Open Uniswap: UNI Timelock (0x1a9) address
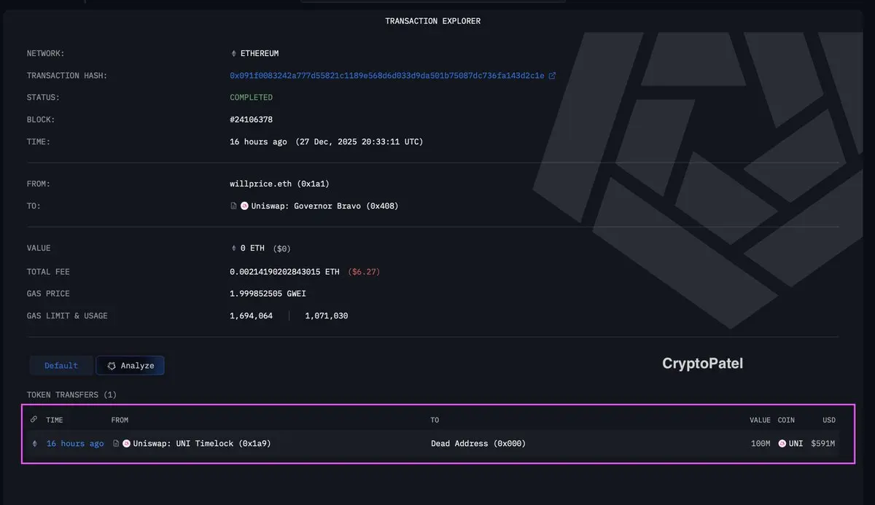The width and height of the screenshot is (875, 505). pyautogui.click(x=202, y=444)
